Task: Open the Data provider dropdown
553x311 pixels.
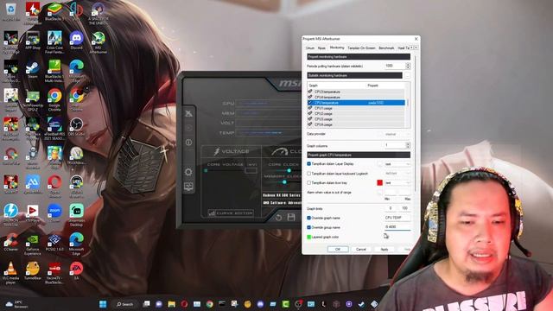Action: point(397,134)
